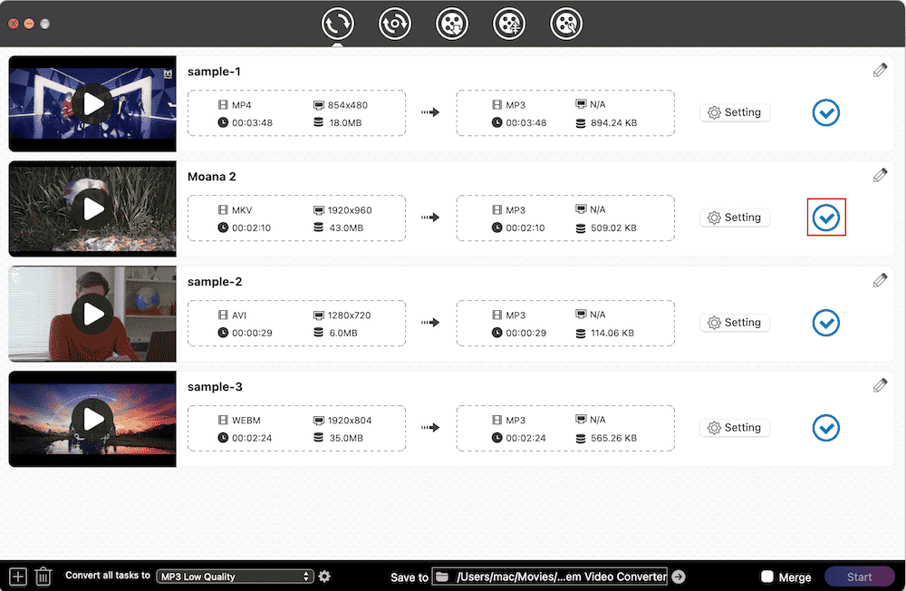Click the 1920x804 resolution value
This screenshot has height=591, width=906.
coord(350,421)
